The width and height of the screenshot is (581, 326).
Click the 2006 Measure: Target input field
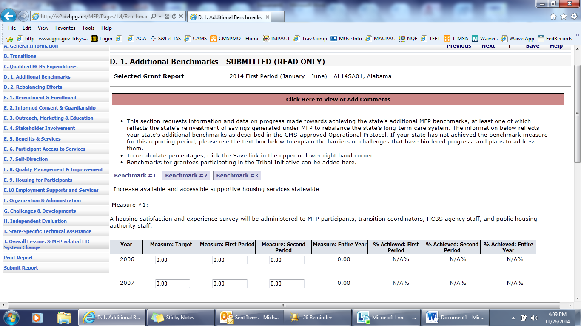click(x=173, y=260)
